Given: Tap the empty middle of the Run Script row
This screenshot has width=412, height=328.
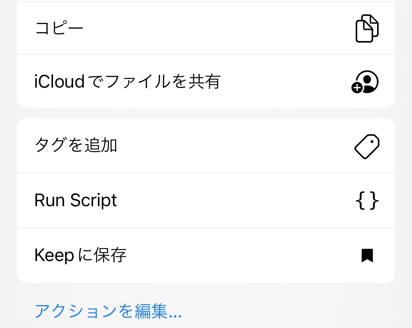Looking at the screenshot, I should [229, 201].
